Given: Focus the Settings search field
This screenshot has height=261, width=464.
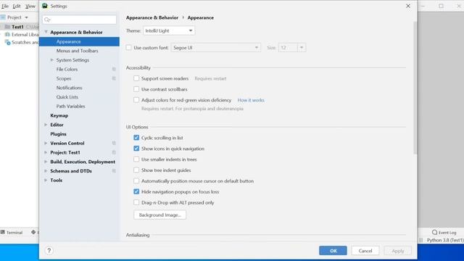Looking at the screenshot, I should [80, 20].
